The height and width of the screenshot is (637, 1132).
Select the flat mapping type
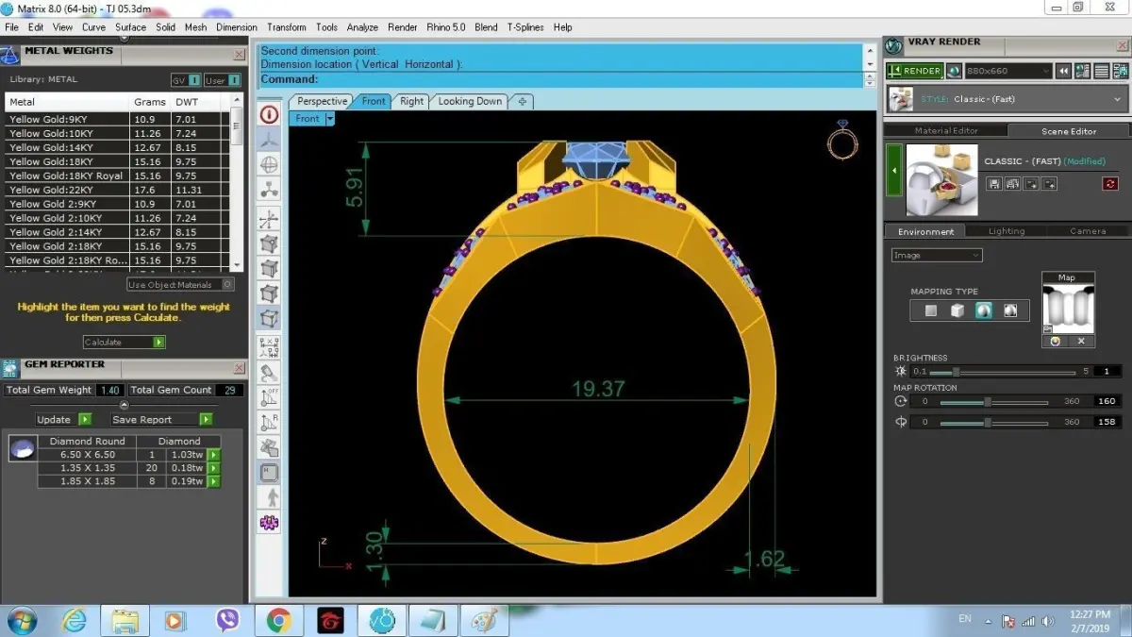click(x=931, y=310)
